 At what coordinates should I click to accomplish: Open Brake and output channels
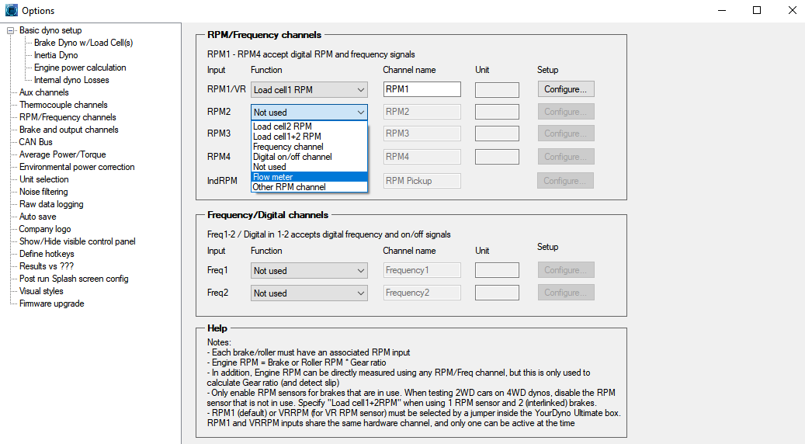point(69,130)
